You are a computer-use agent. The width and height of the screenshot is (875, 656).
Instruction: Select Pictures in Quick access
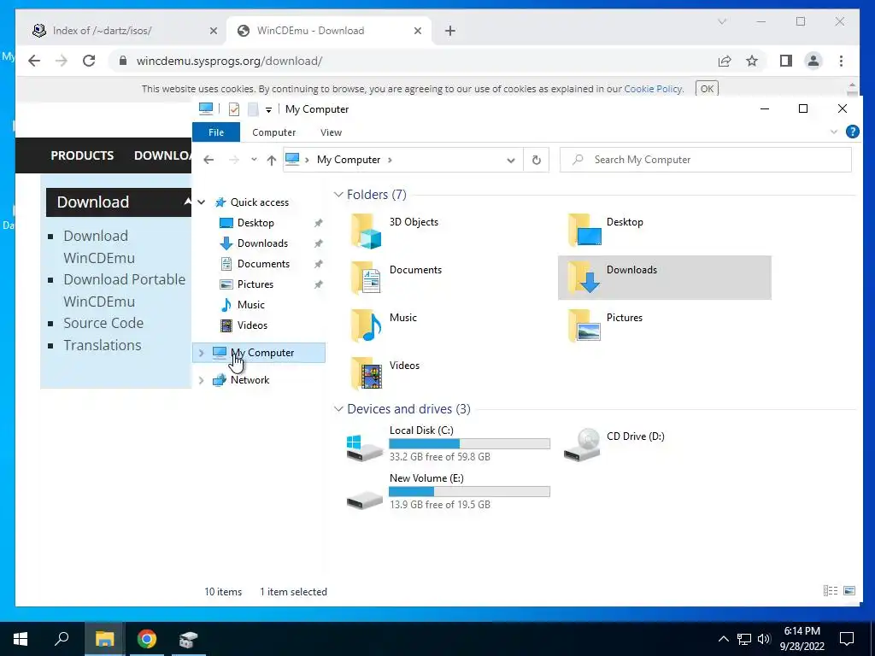click(x=255, y=284)
